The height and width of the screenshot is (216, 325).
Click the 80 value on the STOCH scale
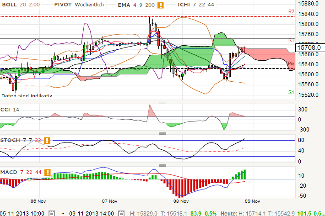pyautogui.click(x=301, y=140)
